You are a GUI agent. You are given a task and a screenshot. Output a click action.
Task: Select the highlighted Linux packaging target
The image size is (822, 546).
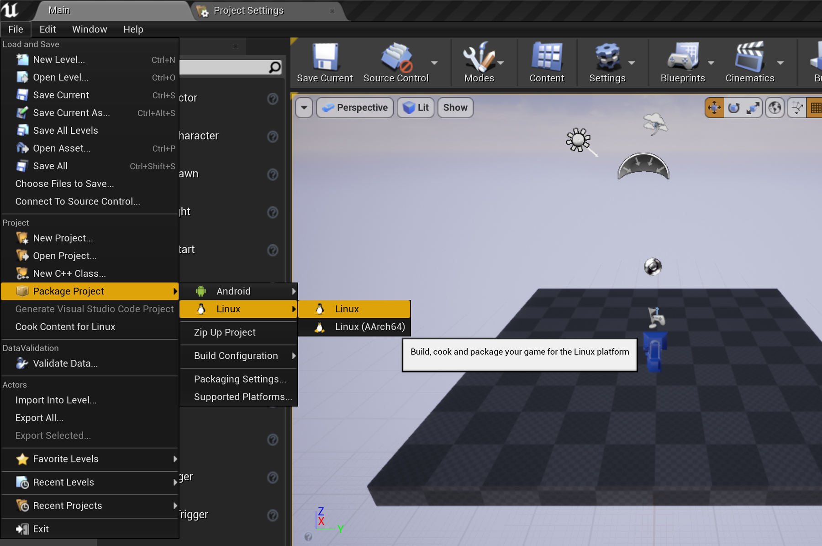pyautogui.click(x=354, y=309)
